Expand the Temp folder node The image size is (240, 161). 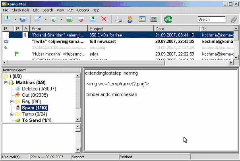(12, 114)
